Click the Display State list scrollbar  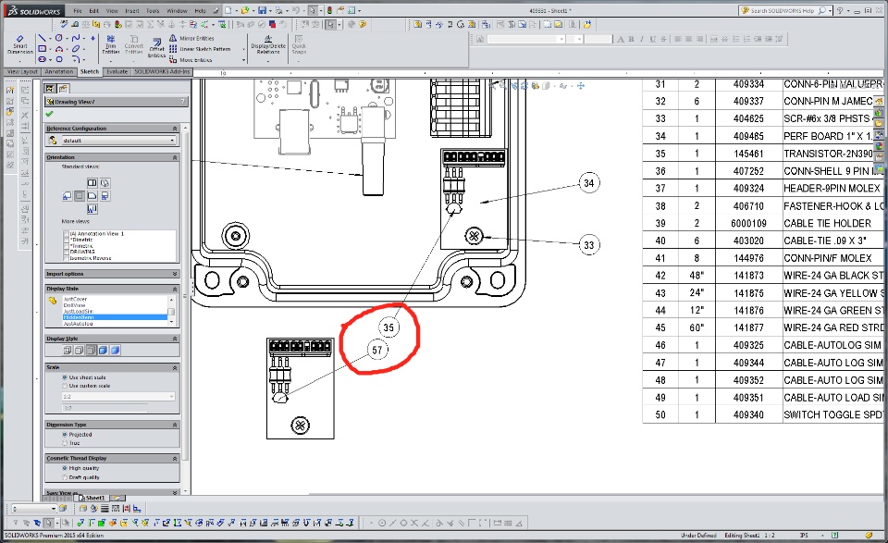point(172,311)
